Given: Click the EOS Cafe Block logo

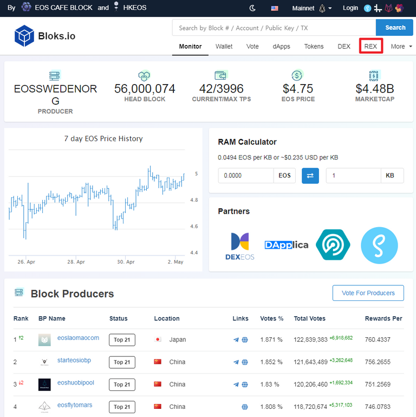Looking at the screenshot, I should pyautogui.click(x=26, y=7).
